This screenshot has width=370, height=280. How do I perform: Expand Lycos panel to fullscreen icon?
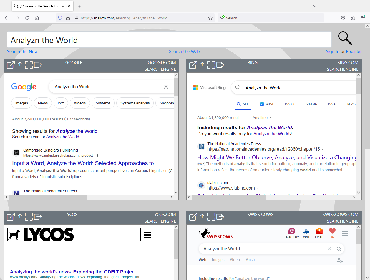coord(29,217)
